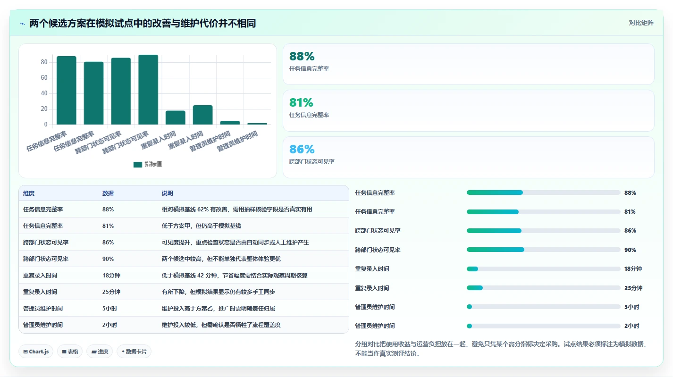Click the progress bar showing 88%

click(x=543, y=193)
